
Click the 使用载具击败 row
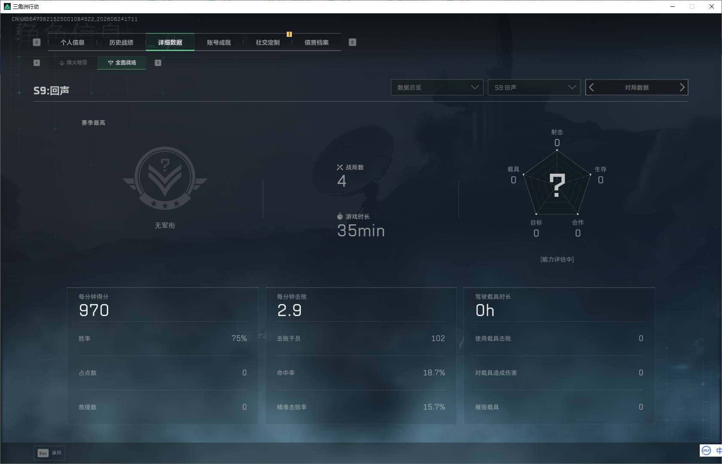(559, 338)
